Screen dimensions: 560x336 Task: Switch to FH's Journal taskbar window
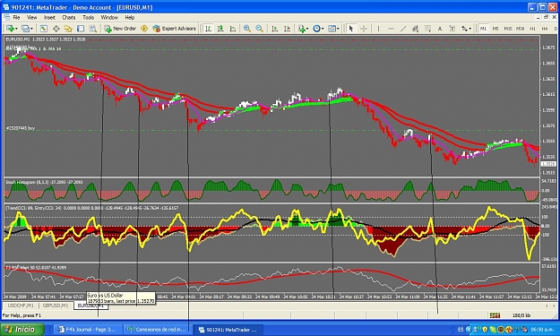click(87, 330)
